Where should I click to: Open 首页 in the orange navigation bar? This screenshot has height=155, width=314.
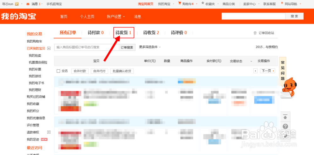tap(64, 17)
